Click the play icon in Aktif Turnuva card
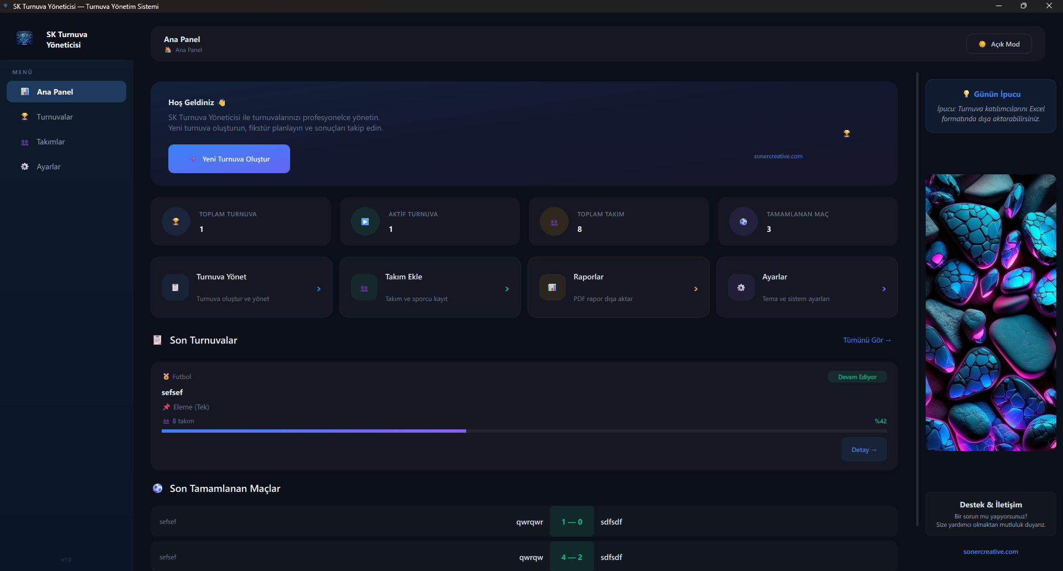This screenshot has height=571, width=1063. 365,221
